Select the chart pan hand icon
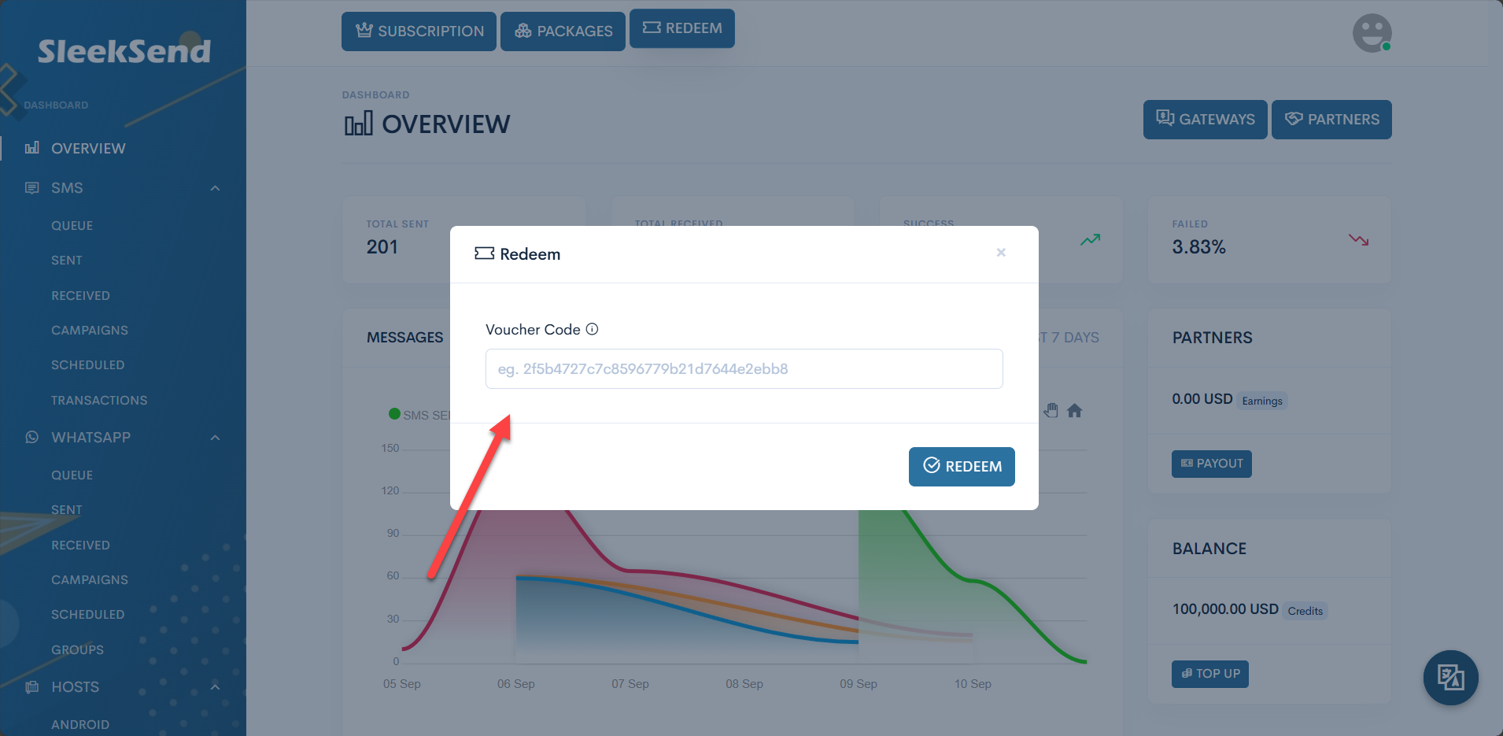This screenshot has width=1503, height=736. tap(1051, 411)
